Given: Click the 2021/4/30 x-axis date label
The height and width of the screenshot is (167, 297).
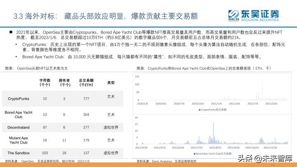Looking at the screenshot, I should (x=141, y=148).
